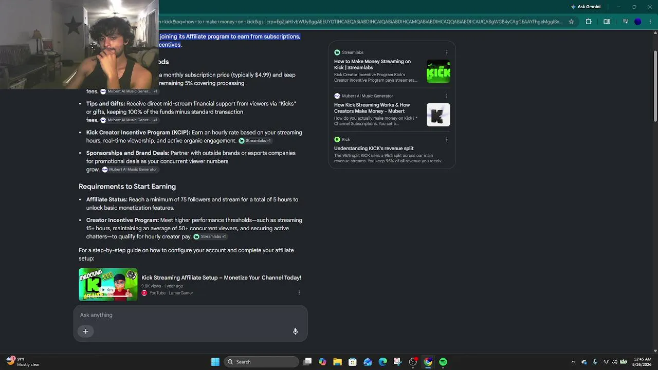Screen dimensions: 658x370
Task: Click 'Sponsorships and Brand Deals:' text
Action: click(x=127, y=153)
